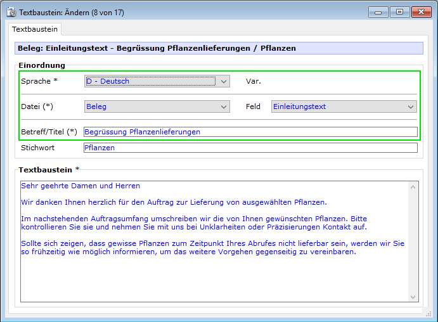Click the 'Var.' label next to Sprache
Image resolution: width=438 pixels, height=322 pixels.
pos(254,81)
